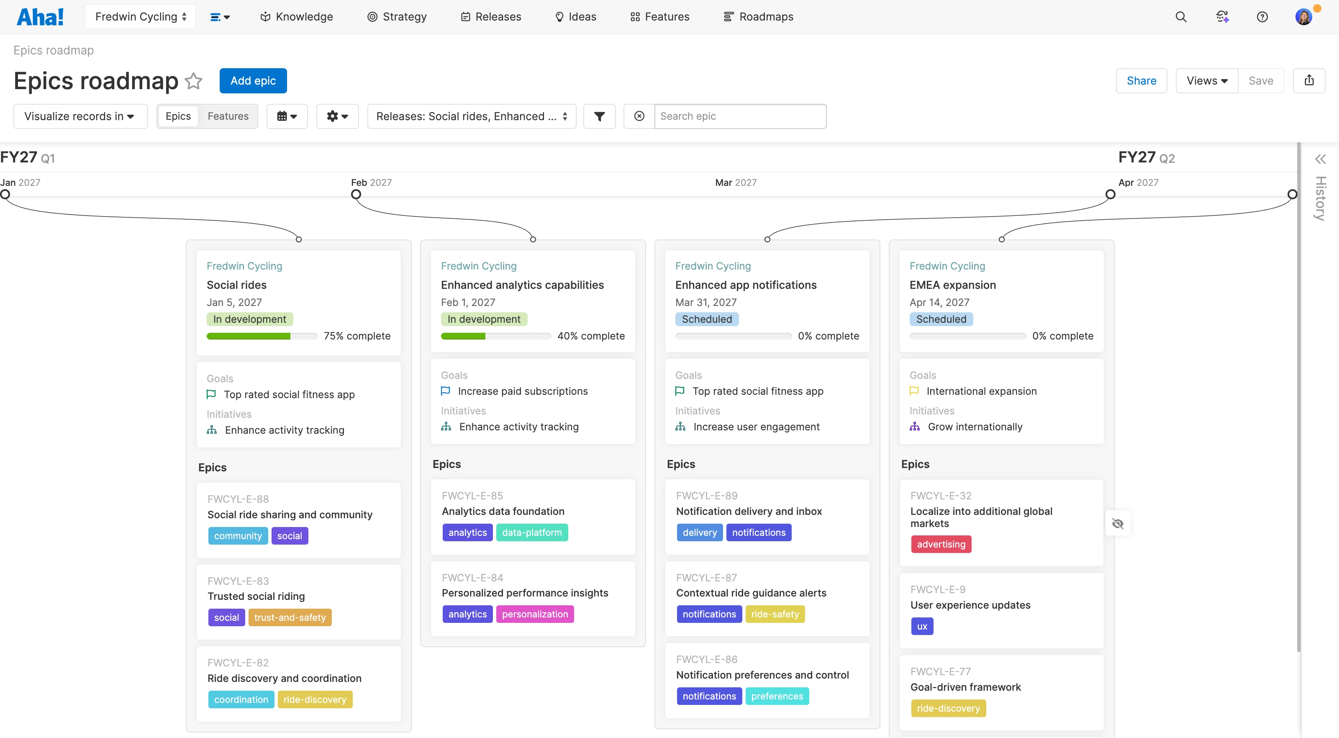Open Fredwin Cycling link on Social rides card
The height and width of the screenshot is (738, 1339).
(244, 266)
